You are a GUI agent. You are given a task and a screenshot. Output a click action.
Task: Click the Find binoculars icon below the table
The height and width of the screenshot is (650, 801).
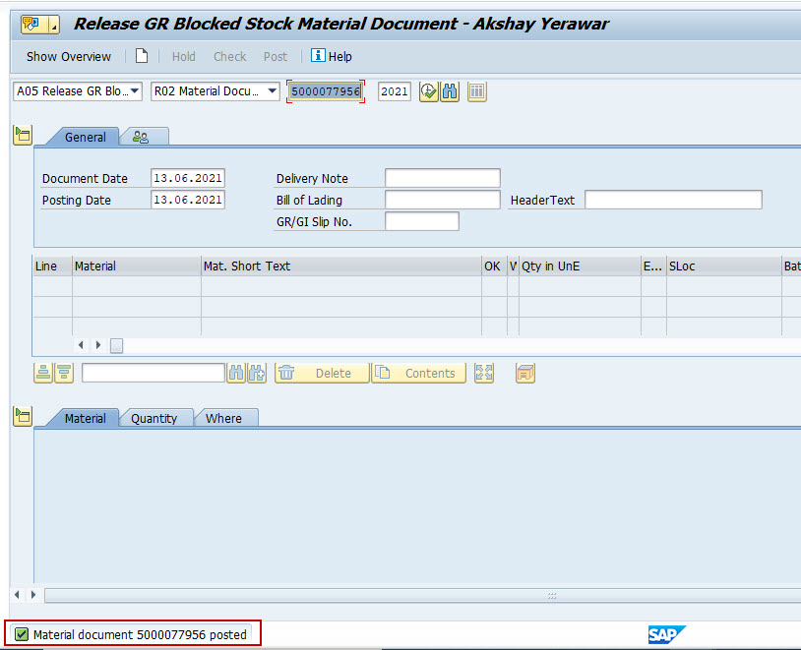pos(236,373)
